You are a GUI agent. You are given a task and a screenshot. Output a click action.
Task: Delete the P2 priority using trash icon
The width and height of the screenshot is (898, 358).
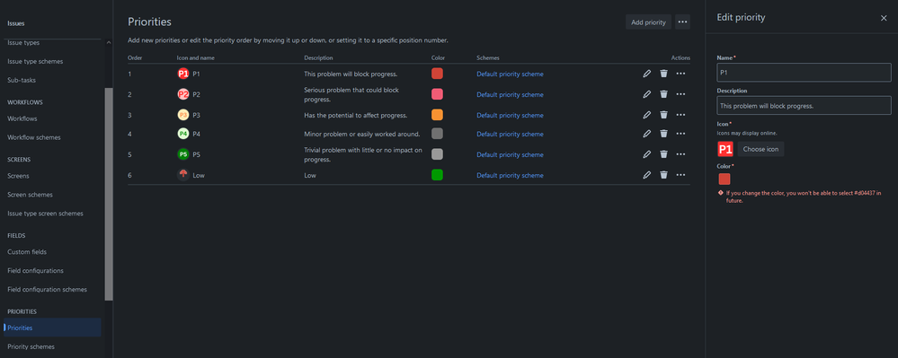tap(663, 94)
